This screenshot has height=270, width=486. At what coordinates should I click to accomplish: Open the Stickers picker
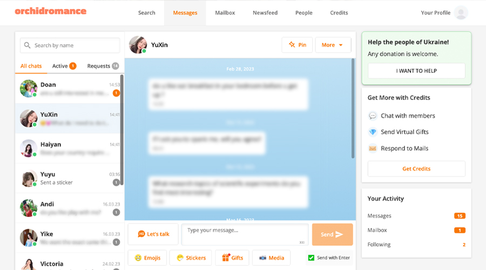[191, 258]
